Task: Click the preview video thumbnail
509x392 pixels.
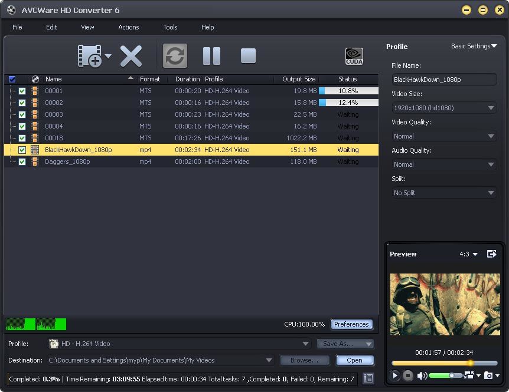Action: (445, 304)
